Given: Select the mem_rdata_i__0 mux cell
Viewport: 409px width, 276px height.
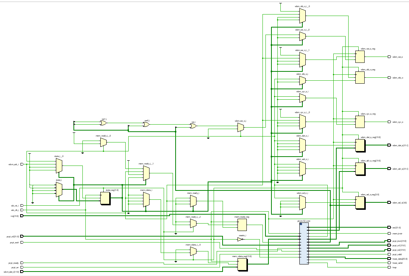Looking at the screenshot, I should tap(193, 251).
